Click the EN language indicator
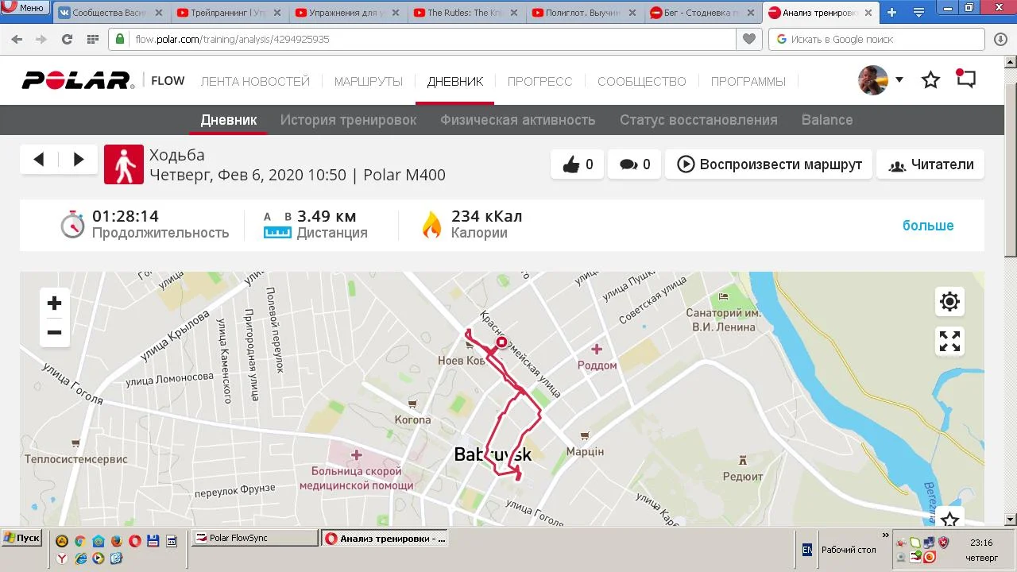Image resolution: width=1017 pixels, height=572 pixels. coord(806,550)
